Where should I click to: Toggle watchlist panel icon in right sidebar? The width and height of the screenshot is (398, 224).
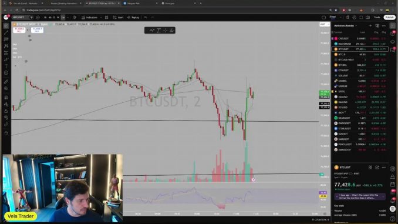click(x=393, y=26)
